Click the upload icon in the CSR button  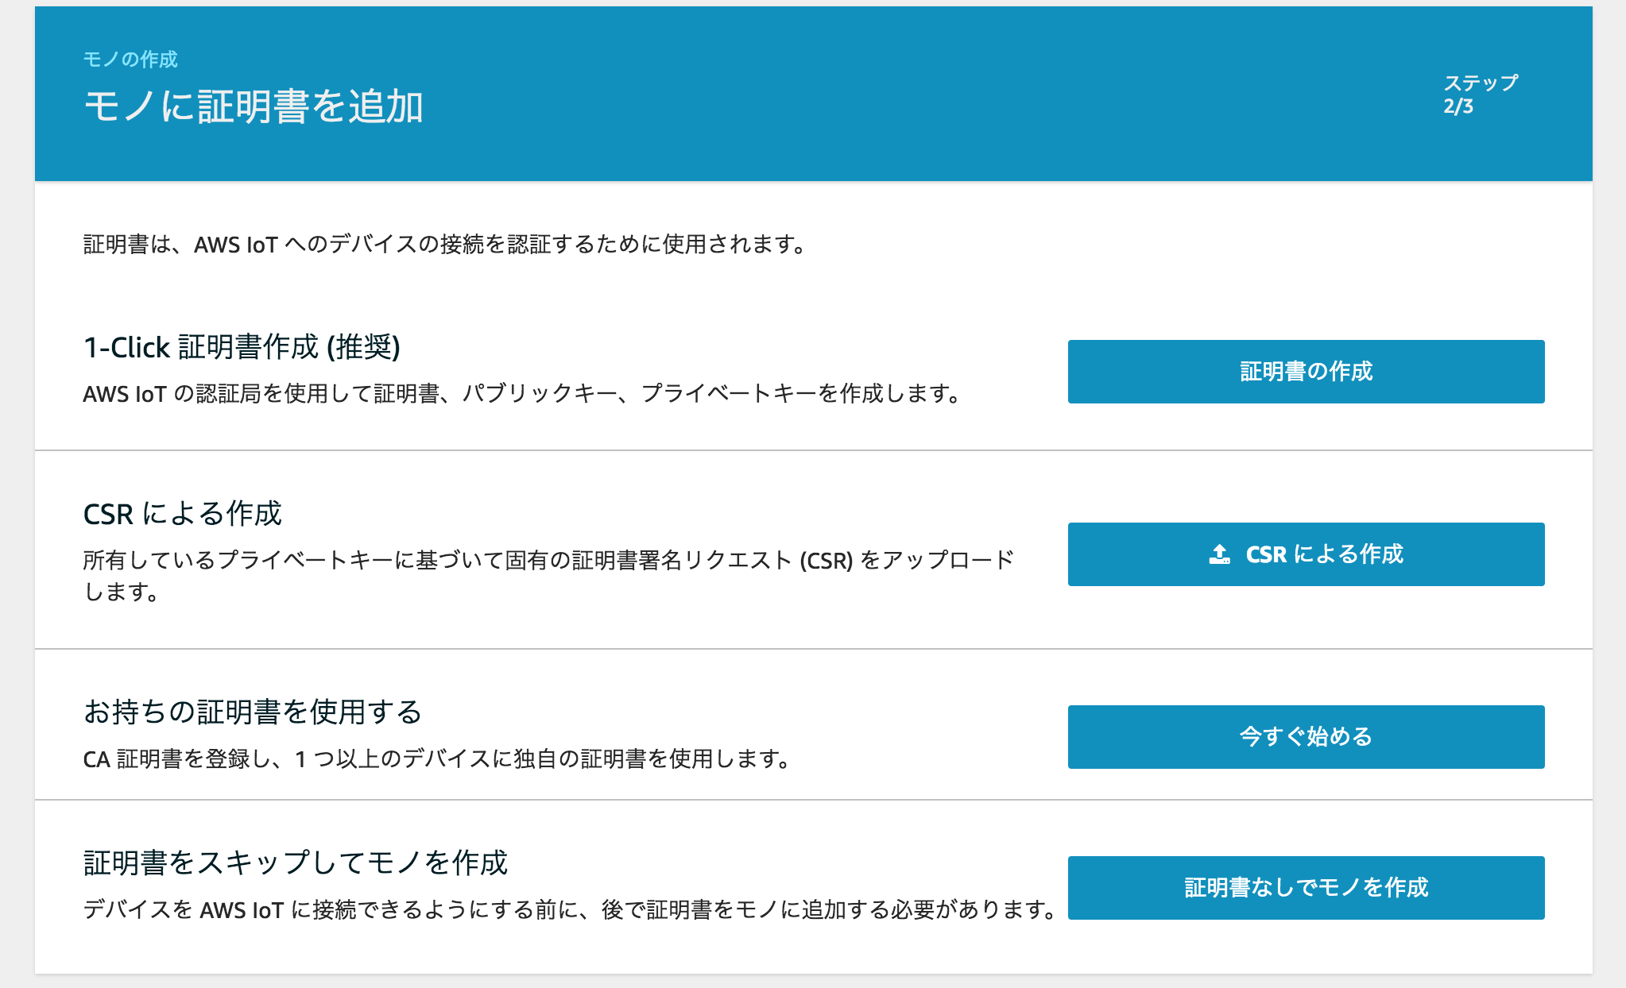pyautogui.click(x=1219, y=554)
